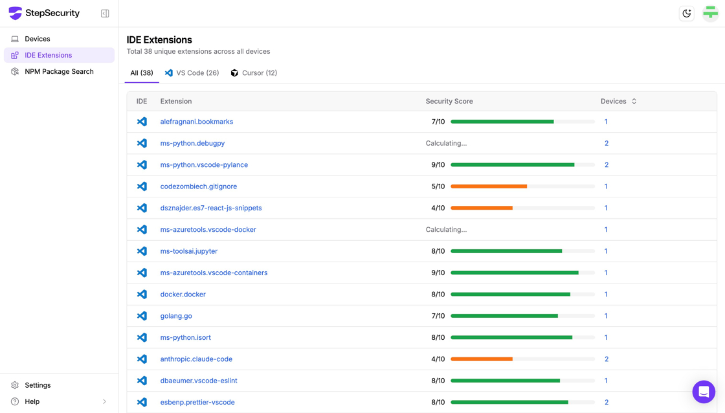Click the Settings gear icon

pyautogui.click(x=15, y=385)
